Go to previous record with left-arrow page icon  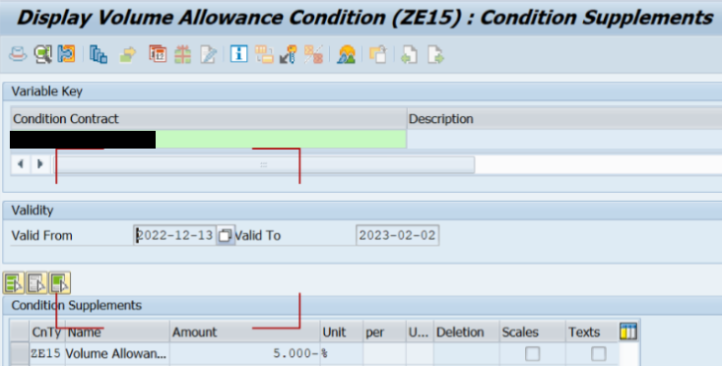point(409,54)
